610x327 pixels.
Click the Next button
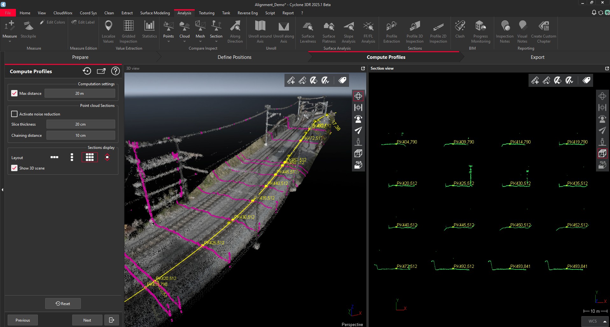[87, 320]
